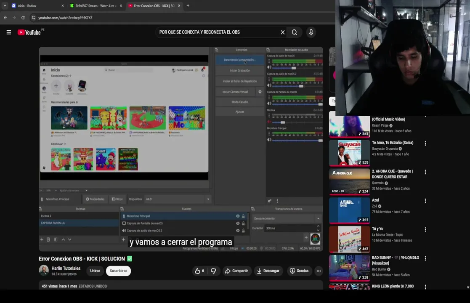Open a new browser tab

[x=188, y=6]
